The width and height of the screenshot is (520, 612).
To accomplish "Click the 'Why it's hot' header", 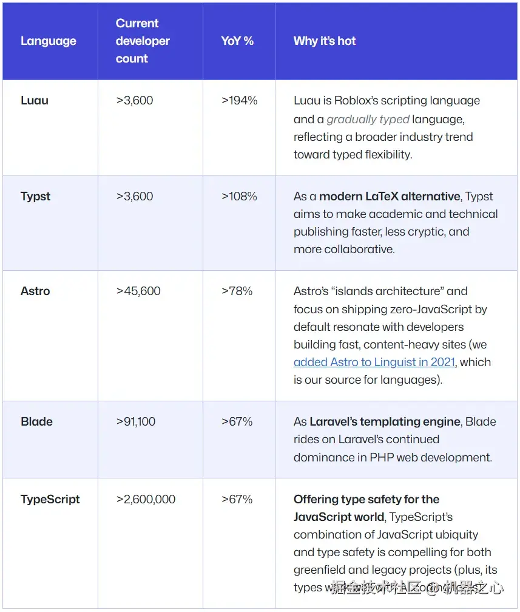I will coord(325,41).
